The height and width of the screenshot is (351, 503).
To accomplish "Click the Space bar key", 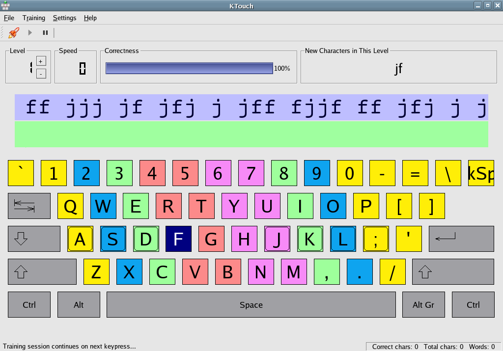I will tap(251, 304).
